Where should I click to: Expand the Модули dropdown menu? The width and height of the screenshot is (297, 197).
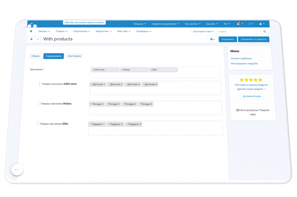click(140, 24)
